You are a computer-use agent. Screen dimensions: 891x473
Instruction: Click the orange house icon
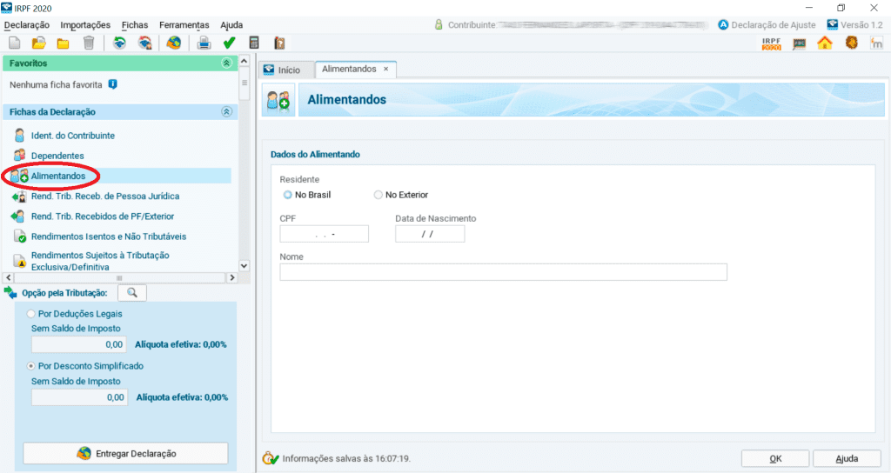[x=825, y=43]
